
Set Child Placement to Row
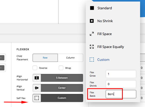pyautogui.click(x=45, y=58)
